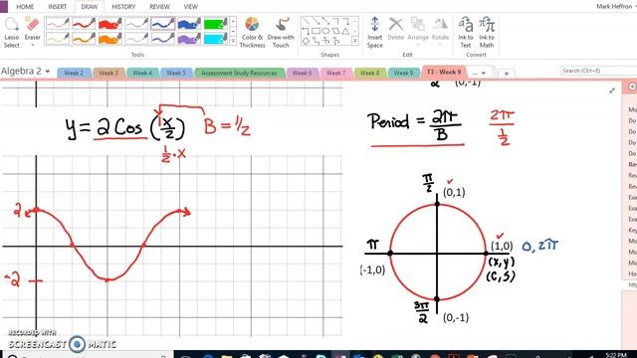Image resolution: width=637 pixels, height=358 pixels.
Task: Switch to the Week 7 section
Action: coord(336,73)
